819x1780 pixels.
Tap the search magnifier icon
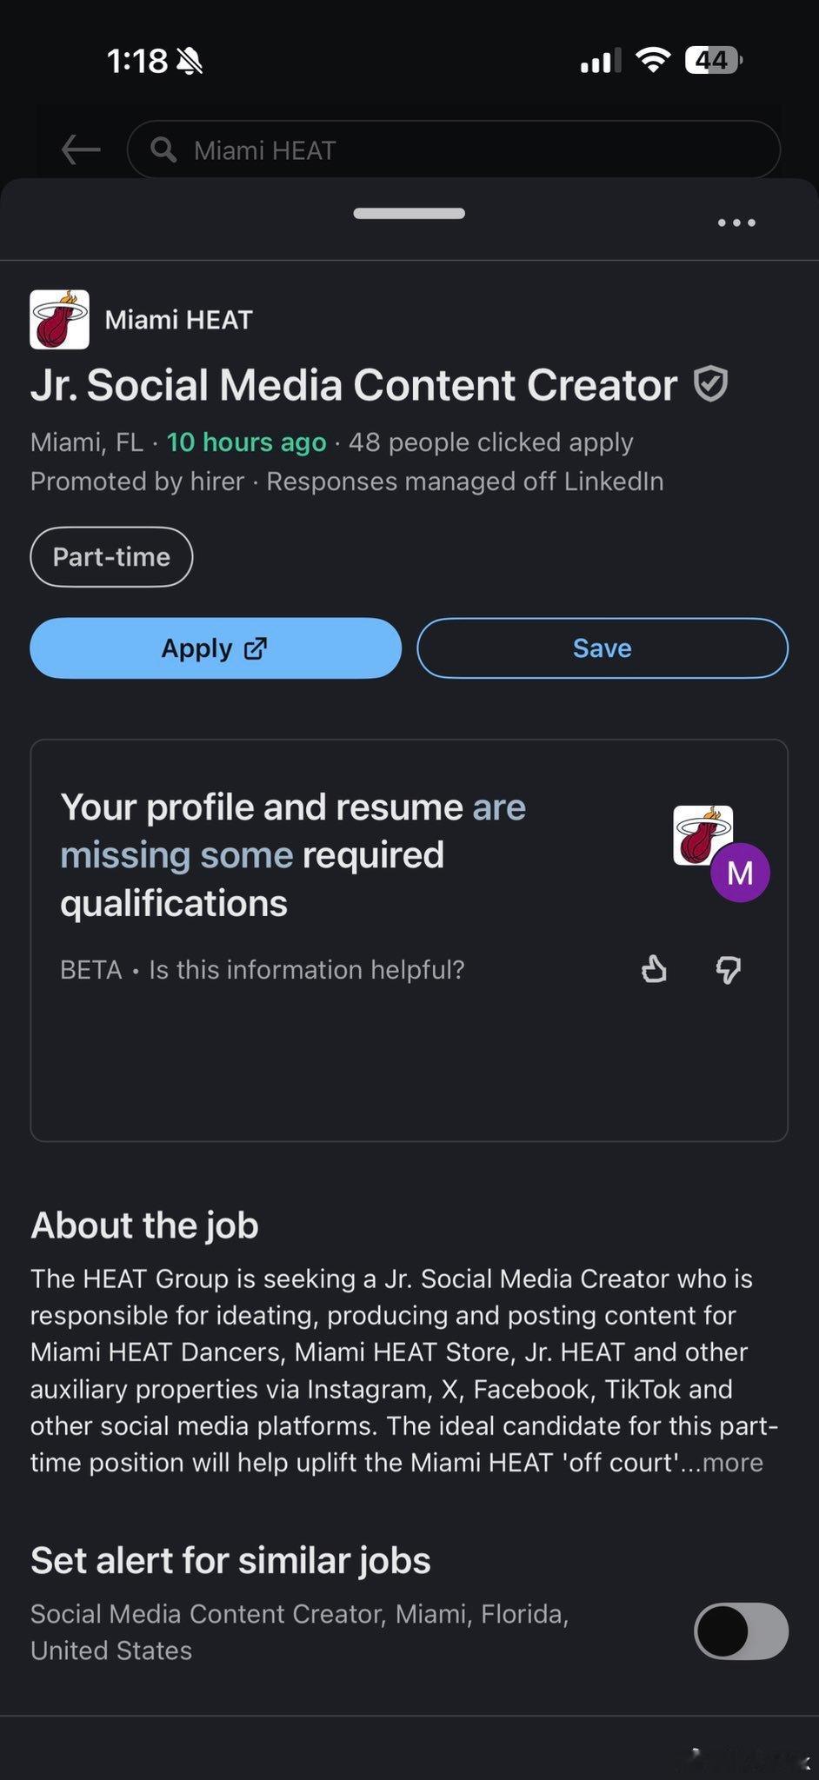[x=163, y=149]
